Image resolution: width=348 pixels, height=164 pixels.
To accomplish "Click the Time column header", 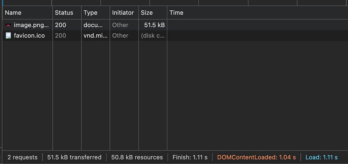I will 176,12.
